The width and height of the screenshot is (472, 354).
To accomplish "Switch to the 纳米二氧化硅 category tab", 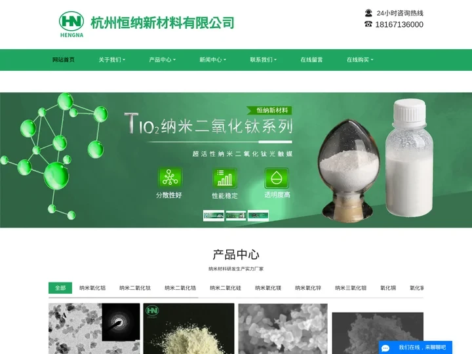I will [226, 288].
